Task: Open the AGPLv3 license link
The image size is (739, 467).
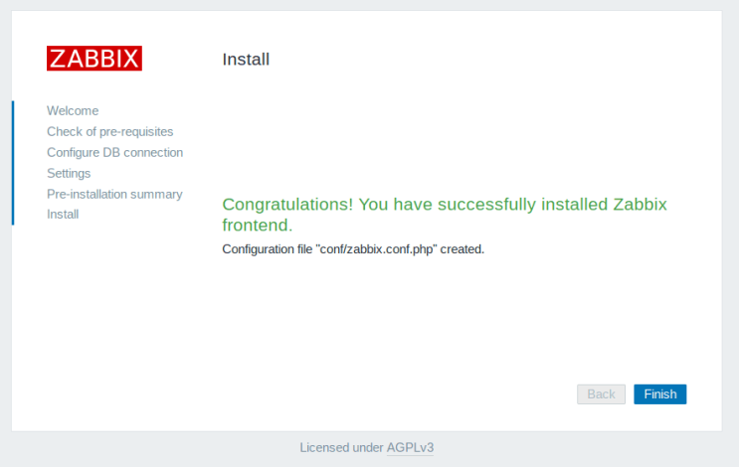Action: point(410,448)
